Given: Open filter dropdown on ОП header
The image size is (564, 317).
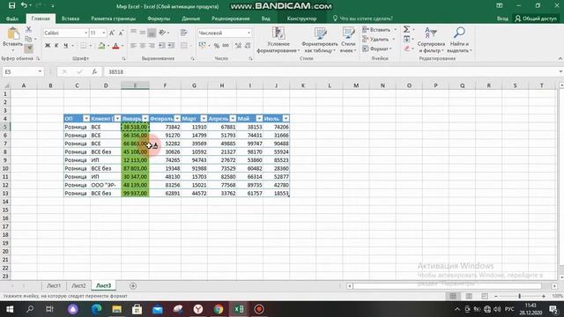Looking at the screenshot, I should pos(86,119).
